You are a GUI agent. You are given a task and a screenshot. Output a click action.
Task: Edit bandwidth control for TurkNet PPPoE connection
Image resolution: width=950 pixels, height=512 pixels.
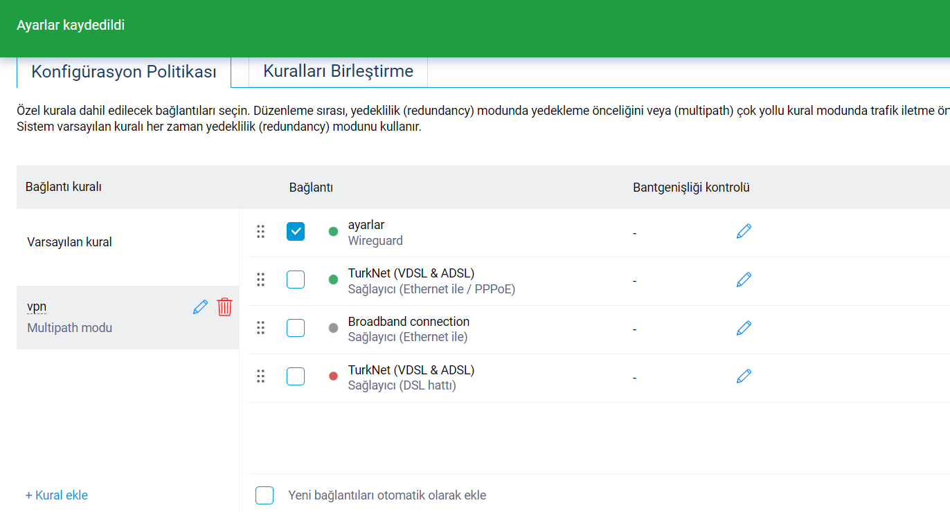[x=744, y=280]
